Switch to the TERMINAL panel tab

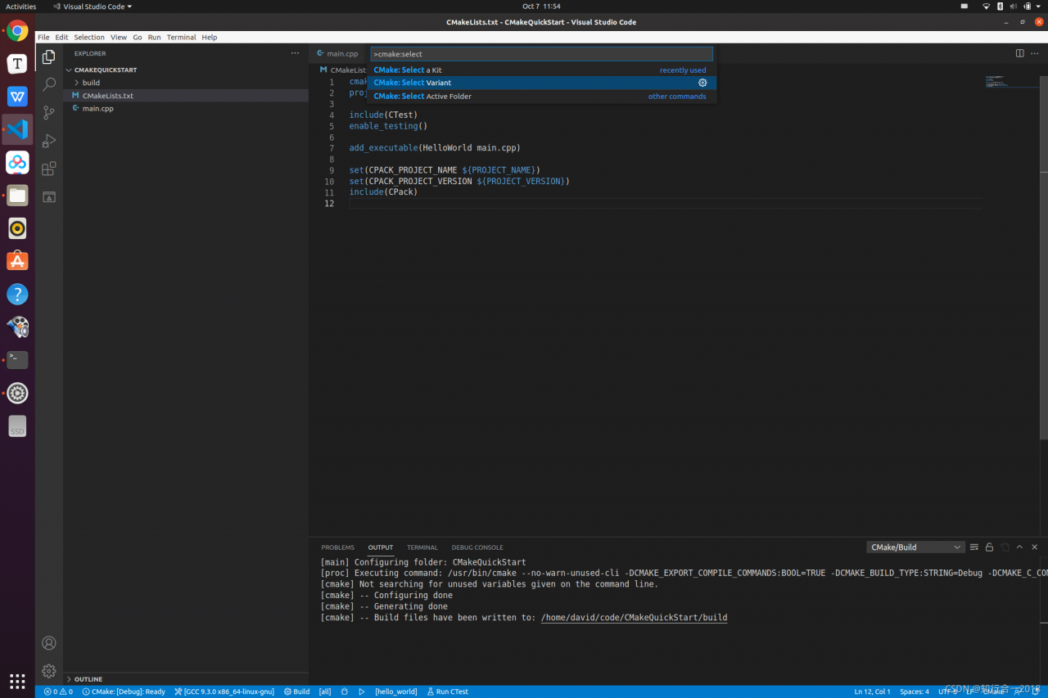point(422,547)
